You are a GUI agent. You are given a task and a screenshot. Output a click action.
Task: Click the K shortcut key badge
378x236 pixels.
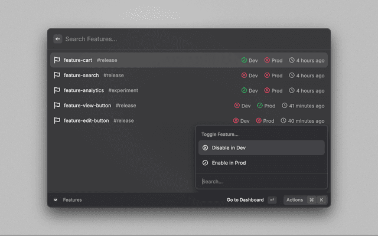(322, 200)
